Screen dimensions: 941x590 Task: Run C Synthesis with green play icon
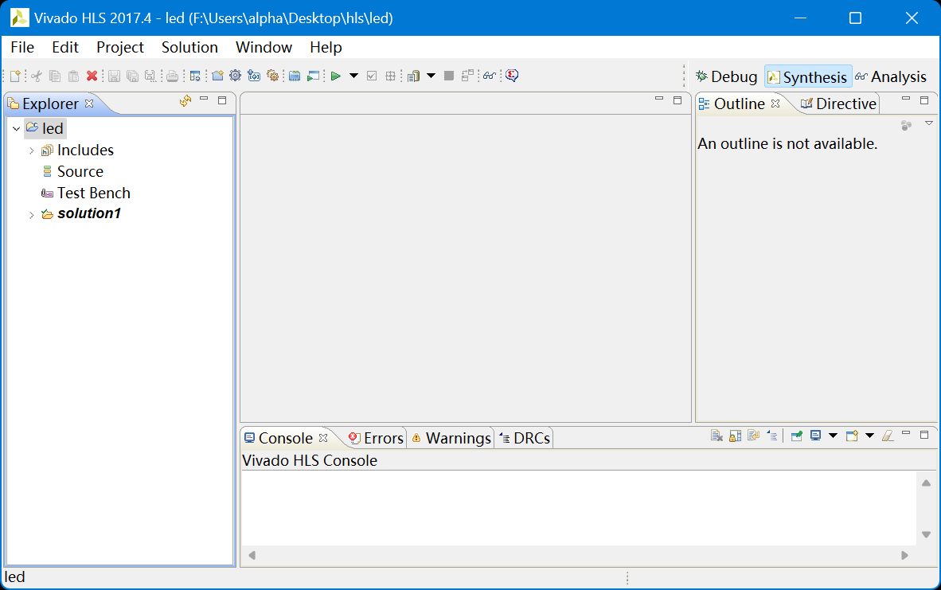(335, 76)
